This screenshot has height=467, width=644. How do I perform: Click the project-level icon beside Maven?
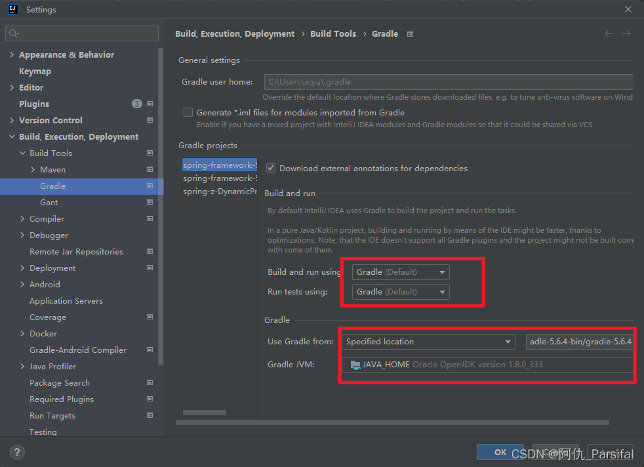[150, 170]
